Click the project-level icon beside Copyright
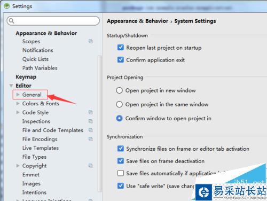 (90, 166)
